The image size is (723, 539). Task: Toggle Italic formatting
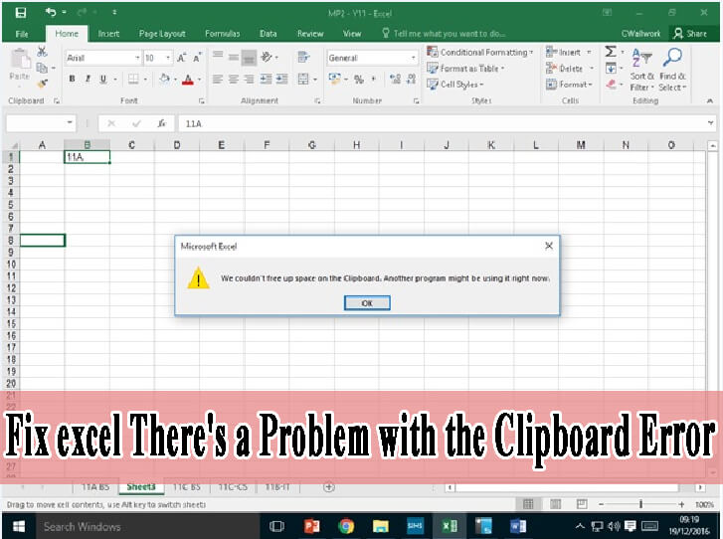pyautogui.click(x=88, y=79)
